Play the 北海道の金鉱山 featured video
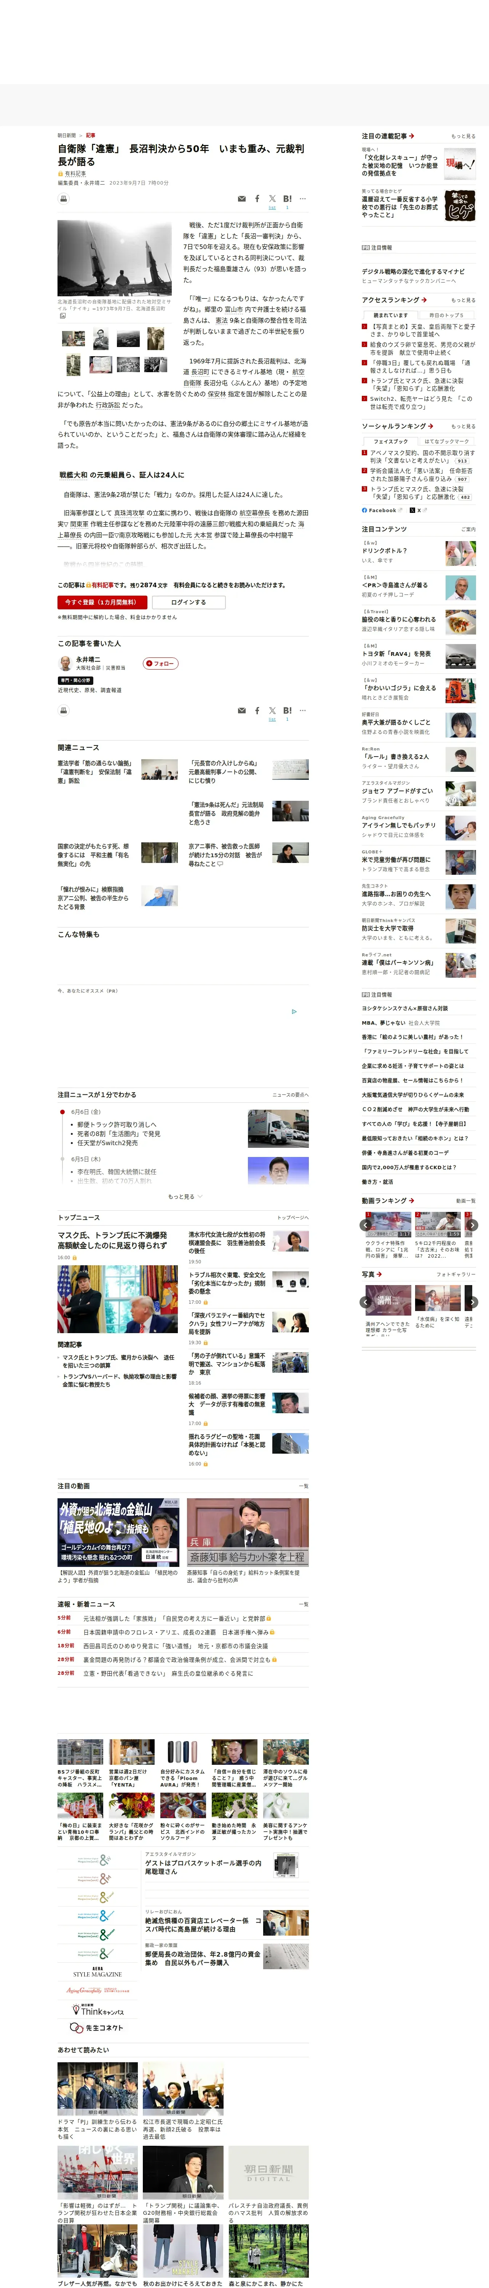The image size is (489, 2288). tap(118, 1532)
